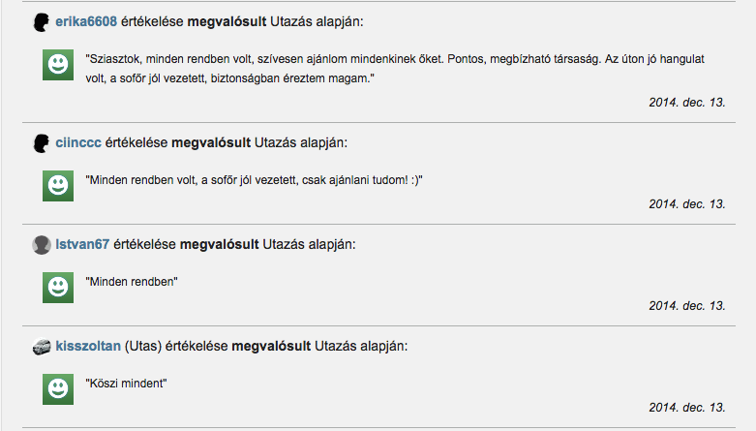Click Istvan67's round gray avatar
The height and width of the screenshot is (431, 756).
pyautogui.click(x=42, y=245)
